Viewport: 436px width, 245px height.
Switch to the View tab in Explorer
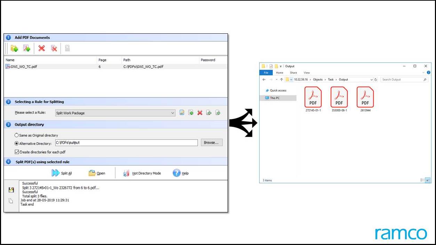tap(307, 73)
